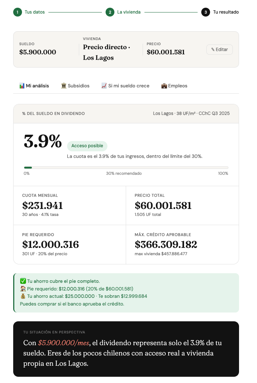This screenshot has height=383, width=257.
Task: Click the step 2 circle icon
Action: coord(110,12)
